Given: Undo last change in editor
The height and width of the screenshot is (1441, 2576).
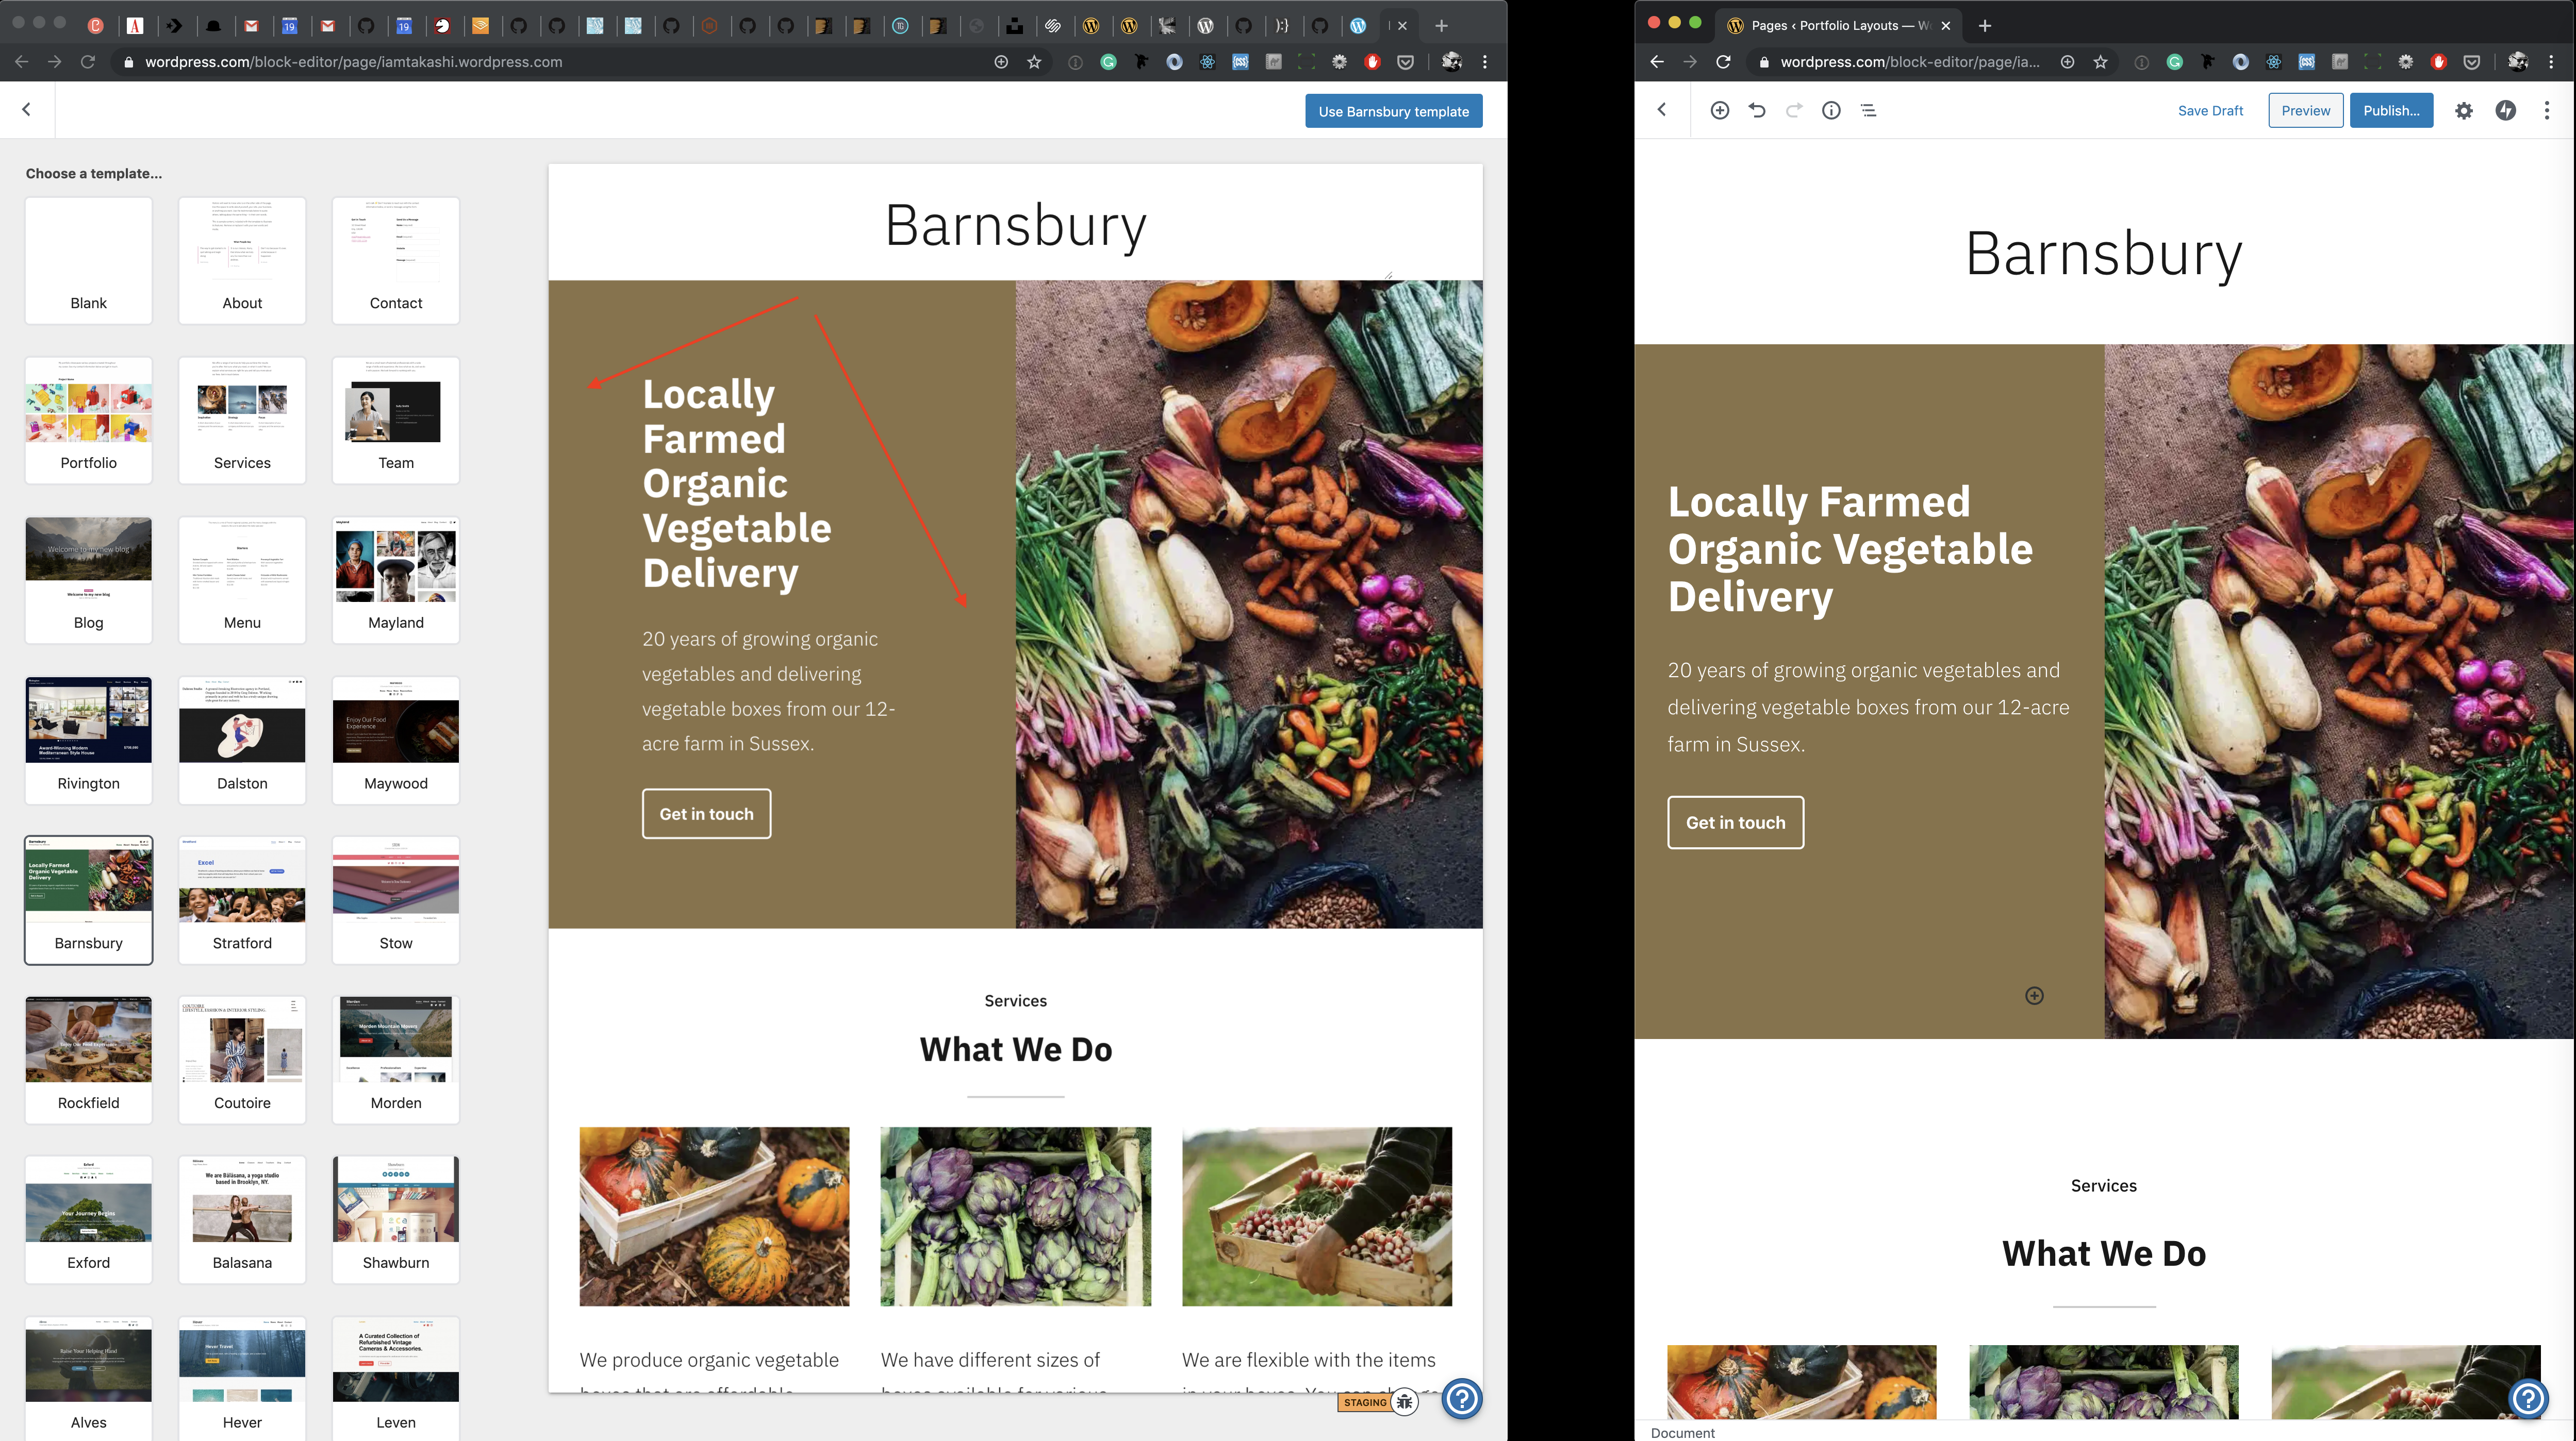Looking at the screenshot, I should tap(1757, 110).
